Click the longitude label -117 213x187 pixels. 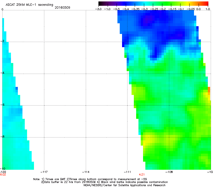[44, 172]
